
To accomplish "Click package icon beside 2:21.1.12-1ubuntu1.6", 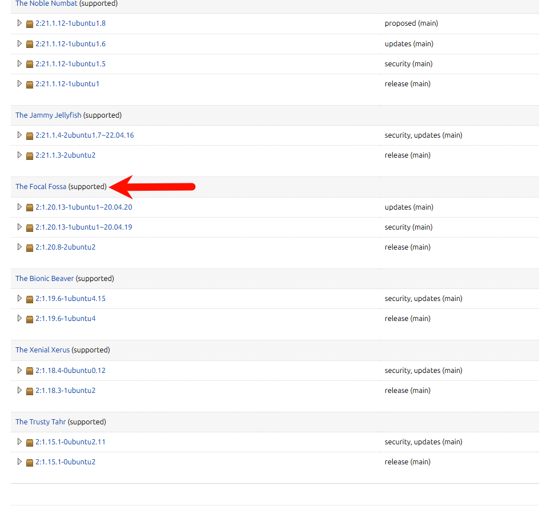I will (x=30, y=44).
